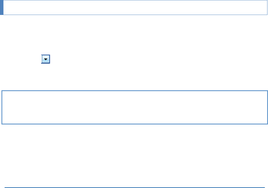Click the blue-bordered empty rectangular box
The image size is (268, 188).
click(135, 107)
